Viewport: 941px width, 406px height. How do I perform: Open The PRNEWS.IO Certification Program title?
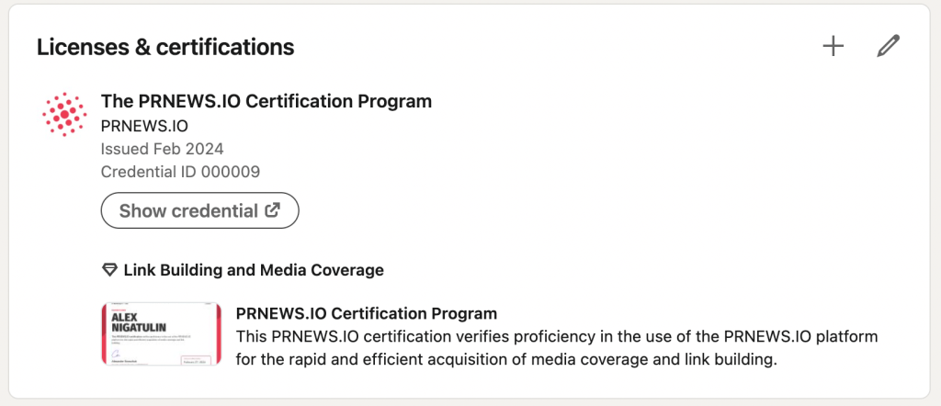(266, 101)
